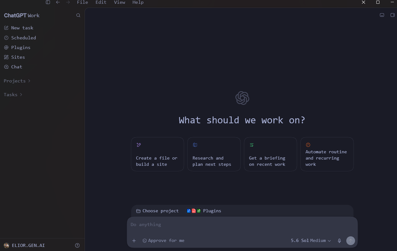This screenshot has height=251, width=397.
Task: Click the ELIOR.GEN.AI profile avatar
Action: [x=6, y=245]
